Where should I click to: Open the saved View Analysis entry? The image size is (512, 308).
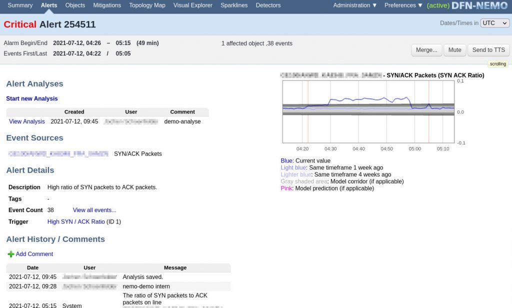tap(26, 121)
